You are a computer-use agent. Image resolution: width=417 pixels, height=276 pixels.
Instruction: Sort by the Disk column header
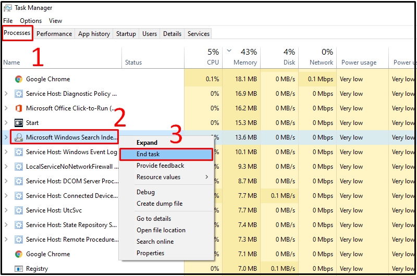[279, 58]
